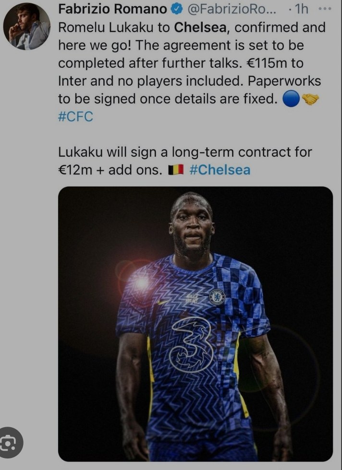
Task: Open the three-dot tweet options menu
Action: [x=325, y=9]
